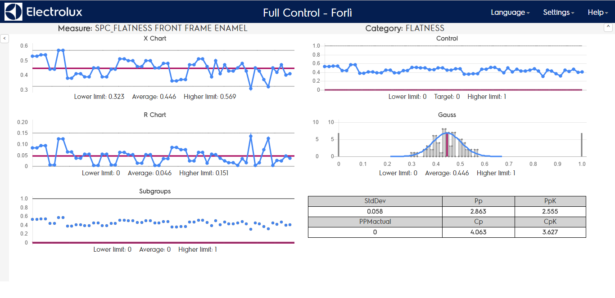The height and width of the screenshot is (298, 615).
Task: Click the PPMactual header cell
Action: (x=375, y=222)
